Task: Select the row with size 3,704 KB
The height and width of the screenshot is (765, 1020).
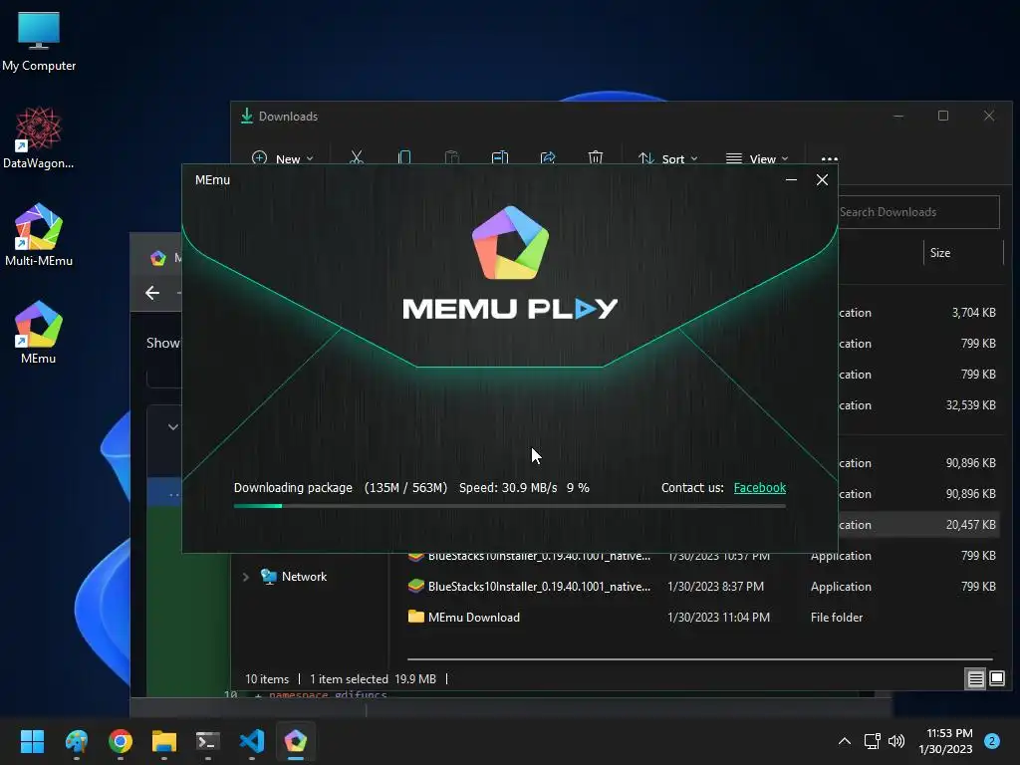Action: (920, 313)
